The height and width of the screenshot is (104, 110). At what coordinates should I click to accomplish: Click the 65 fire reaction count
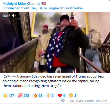pyautogui.click(x=40, y=96)
